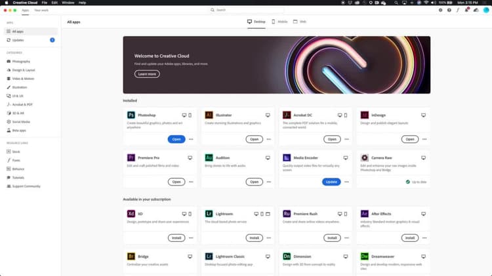This screenshot has width=492, height=276.
Task: Click Install button for Premiere Rush
Action: pyautogui.click(x=332, y=238)
